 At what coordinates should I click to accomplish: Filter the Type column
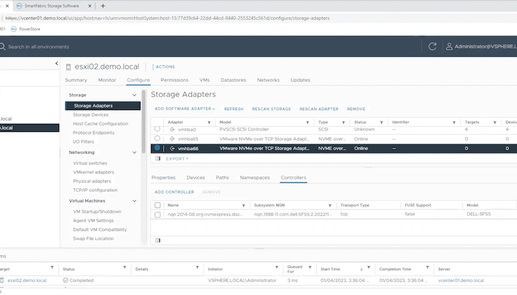tap(343, 123)
